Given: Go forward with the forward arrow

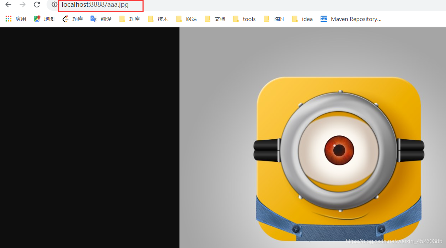Looking at the screenshot, I should point(22,5).
